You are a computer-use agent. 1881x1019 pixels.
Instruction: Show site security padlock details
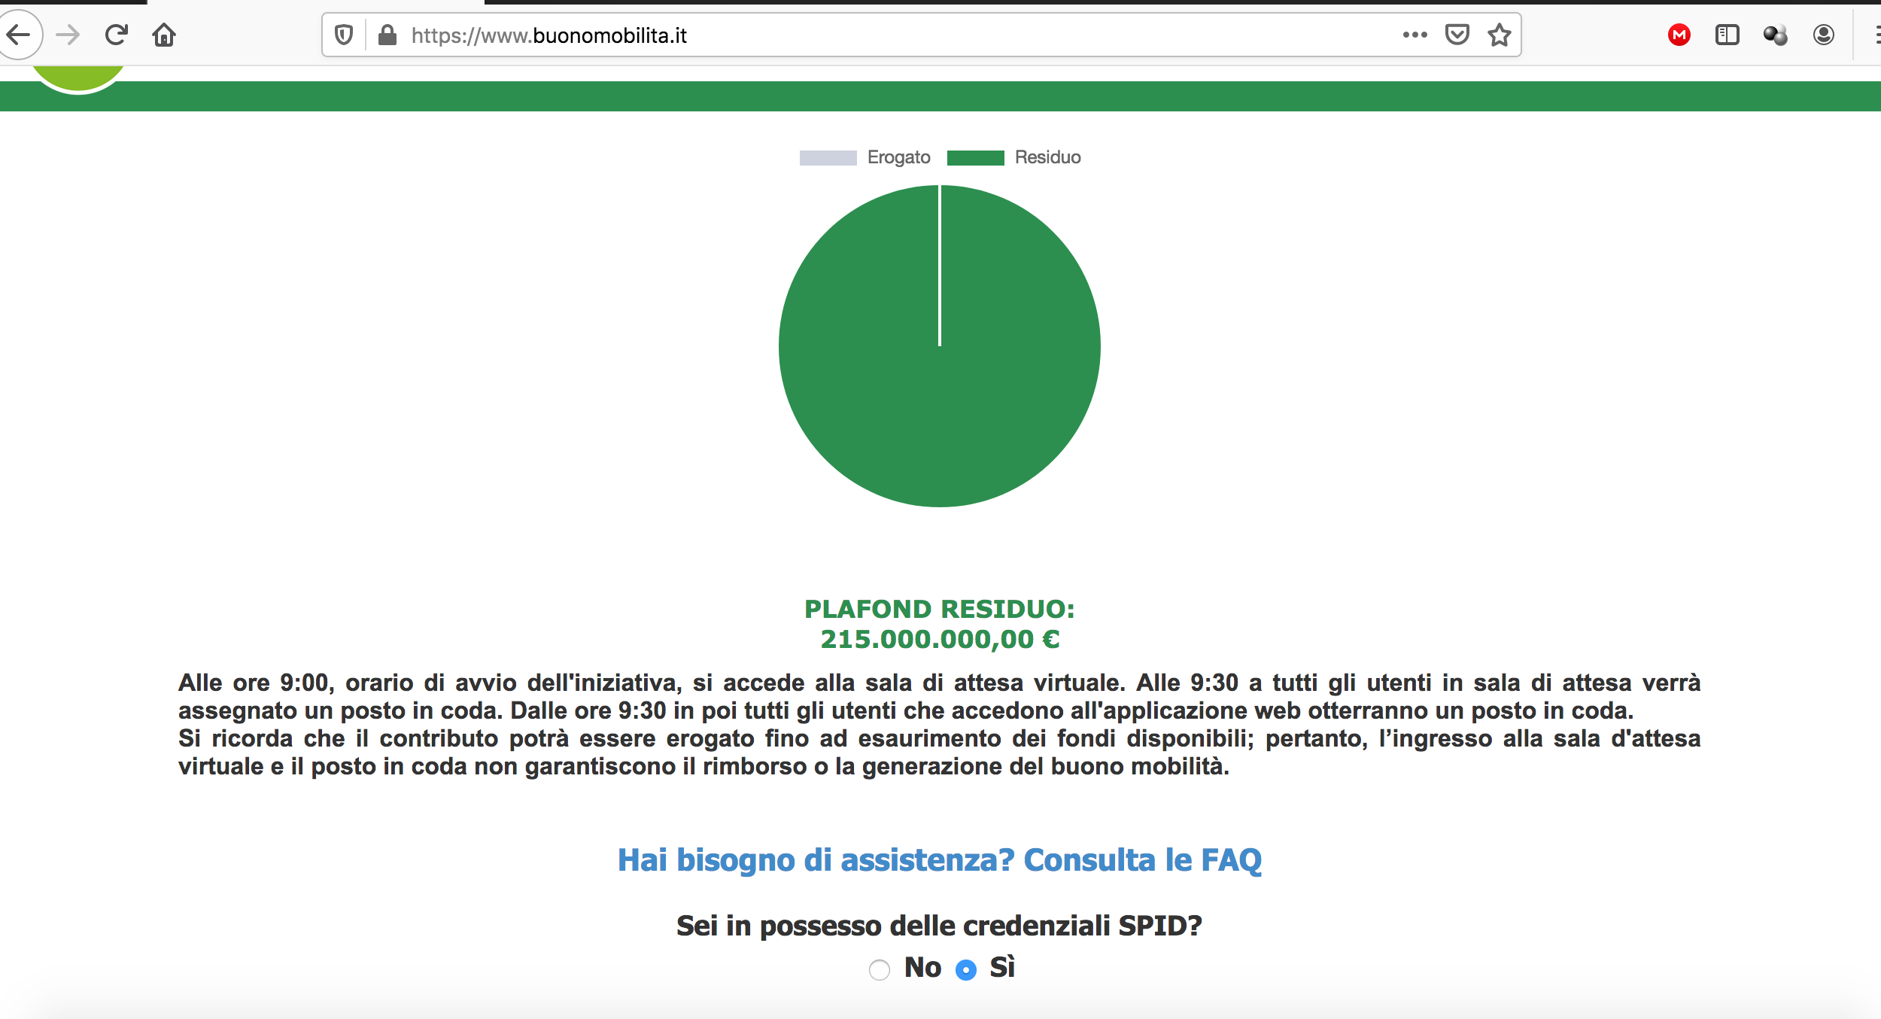coord(387,35)
